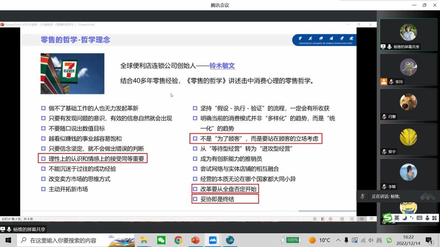Viewport: 440px width, 247px height.
Task: Open File Explorer from the taskbar
Action: tap(144, 240)
